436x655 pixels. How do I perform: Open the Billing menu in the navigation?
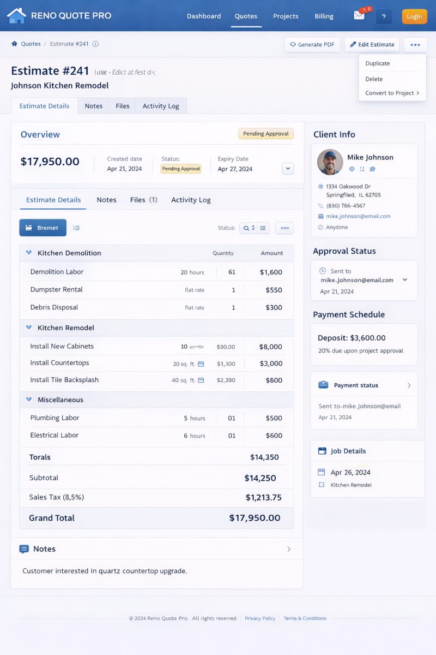click(324, 16)
